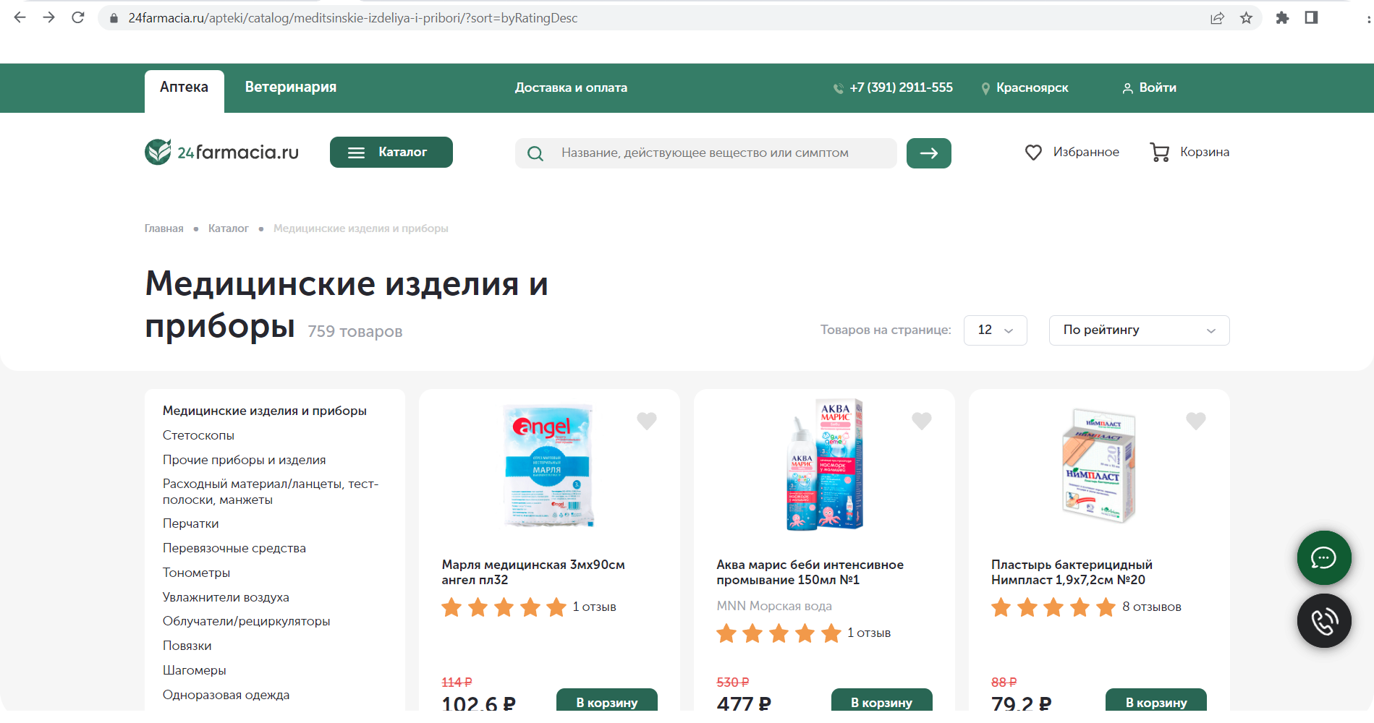Favorite the Пластырь Нимпласт product

pos(1195,420)
